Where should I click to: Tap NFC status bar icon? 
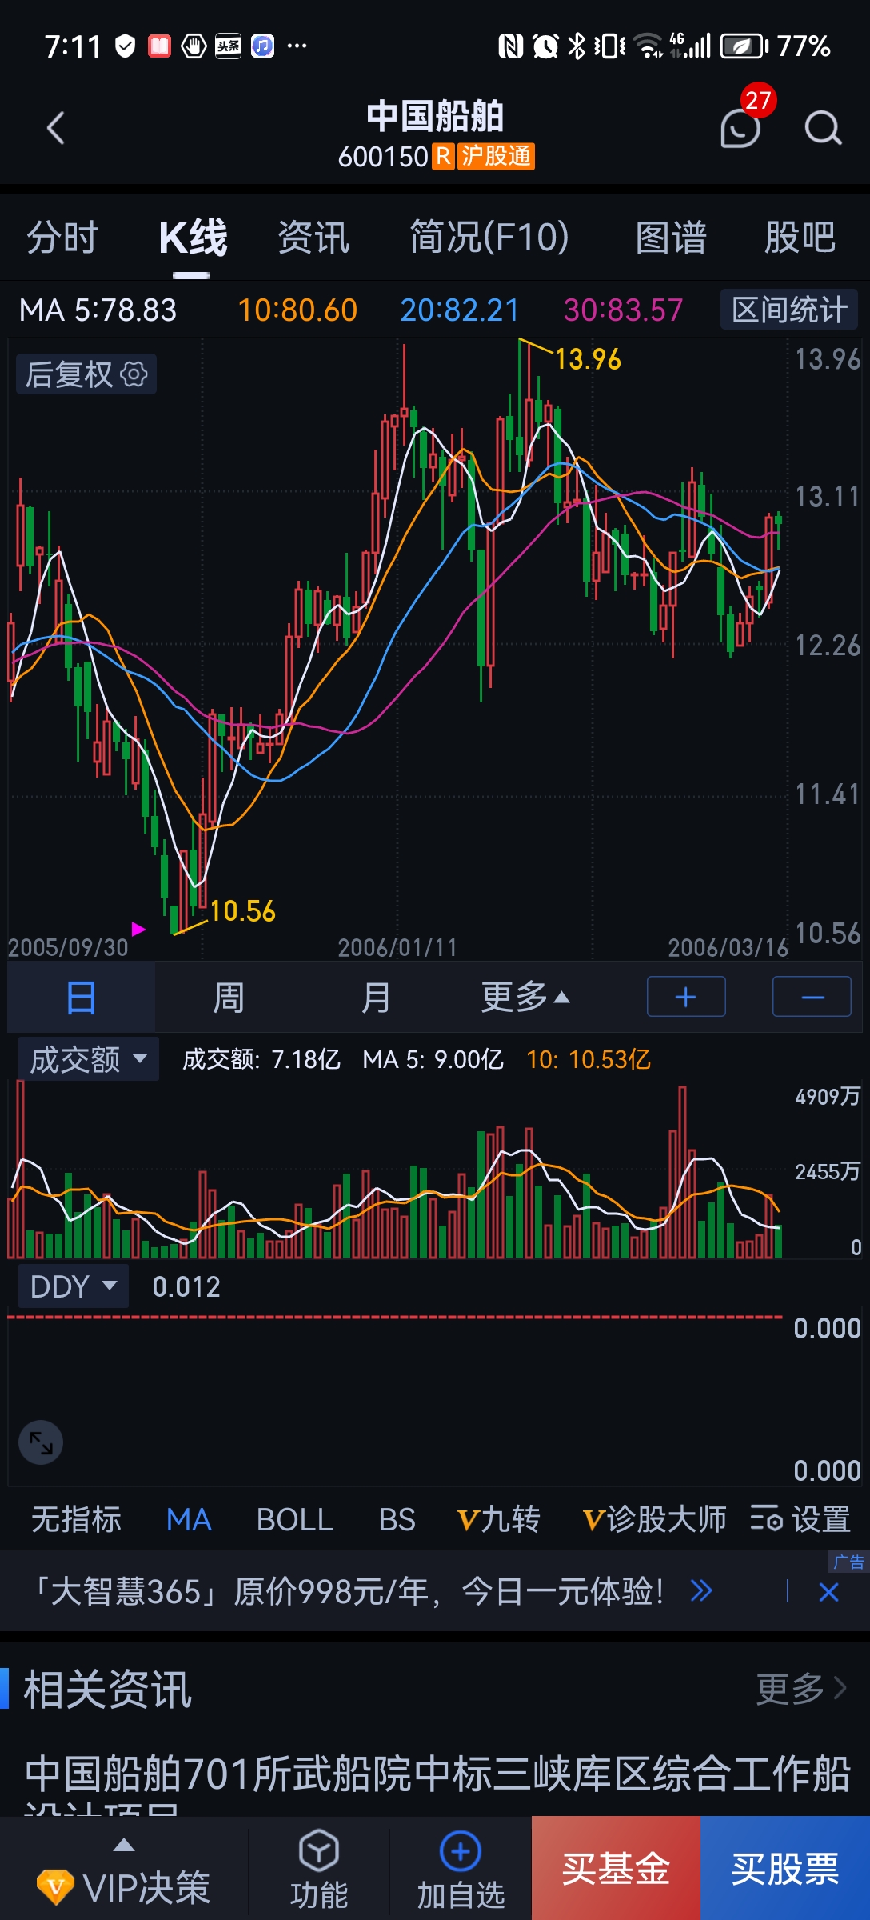point(510,46)
